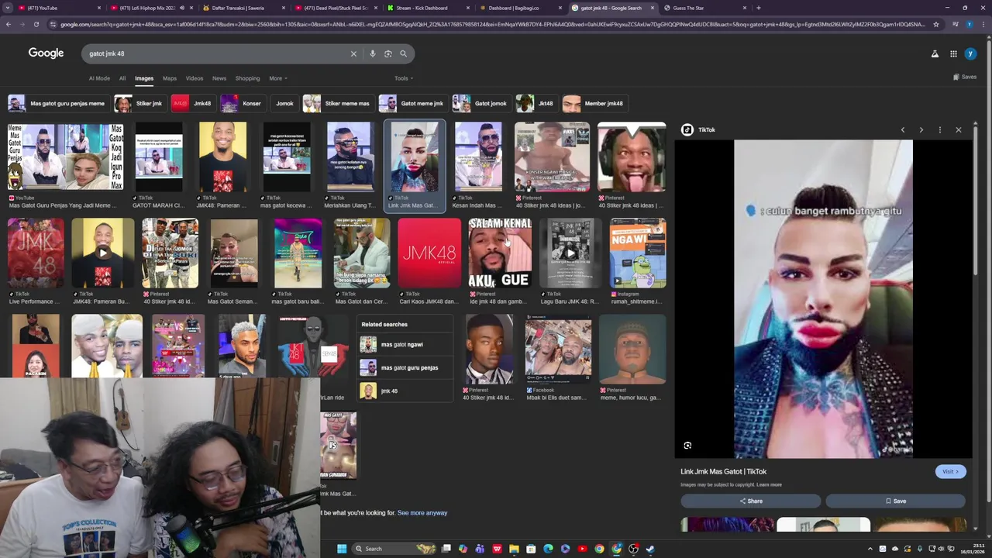Bookmark this page with the star icon

[936, 24]
